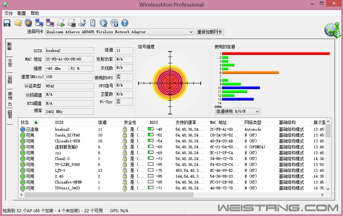This screenshot has height=216, width=343.
Task: Click the 重新加载网卡 button
Action: 210,32
